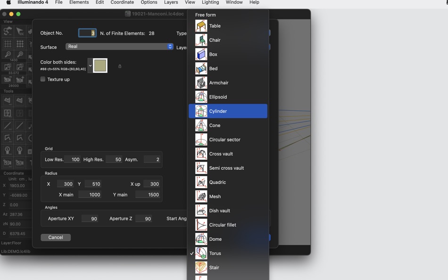The image size is (448, 280).
Task: Click the zoom out magnifier icon
Action: coord(8,54)
